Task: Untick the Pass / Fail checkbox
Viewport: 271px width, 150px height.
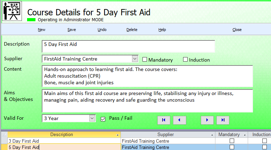Action: tap(103, 119)
